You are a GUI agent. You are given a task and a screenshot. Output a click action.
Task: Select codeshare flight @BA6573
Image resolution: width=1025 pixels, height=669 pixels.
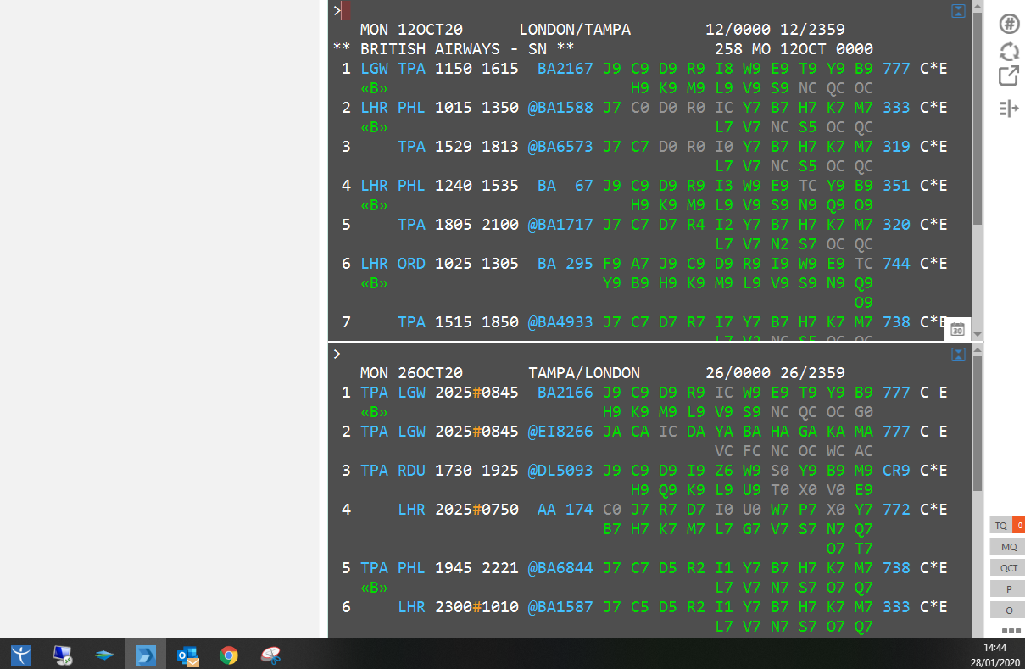(x=560, y=147)
